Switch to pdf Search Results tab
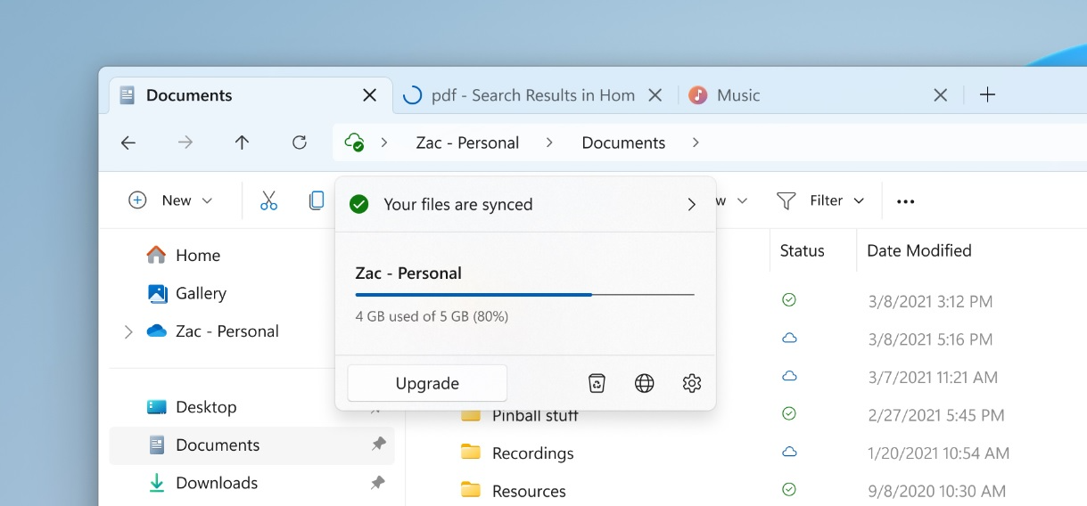Image resolution: width=1087 pixels, height=506 pixels. (x=532, y=95)
